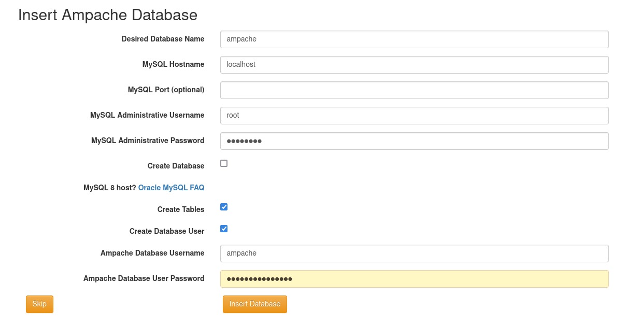Disable the Create Database User checkbox

click(224, 229)
